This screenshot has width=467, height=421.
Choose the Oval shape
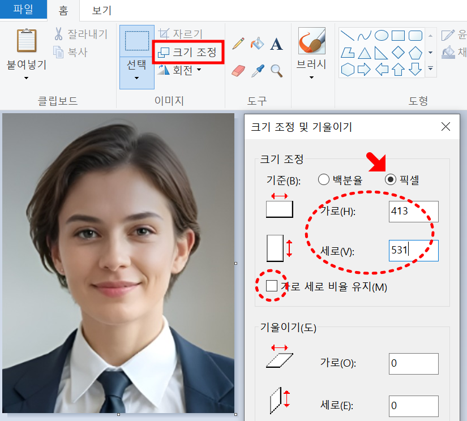click(382, 35)
